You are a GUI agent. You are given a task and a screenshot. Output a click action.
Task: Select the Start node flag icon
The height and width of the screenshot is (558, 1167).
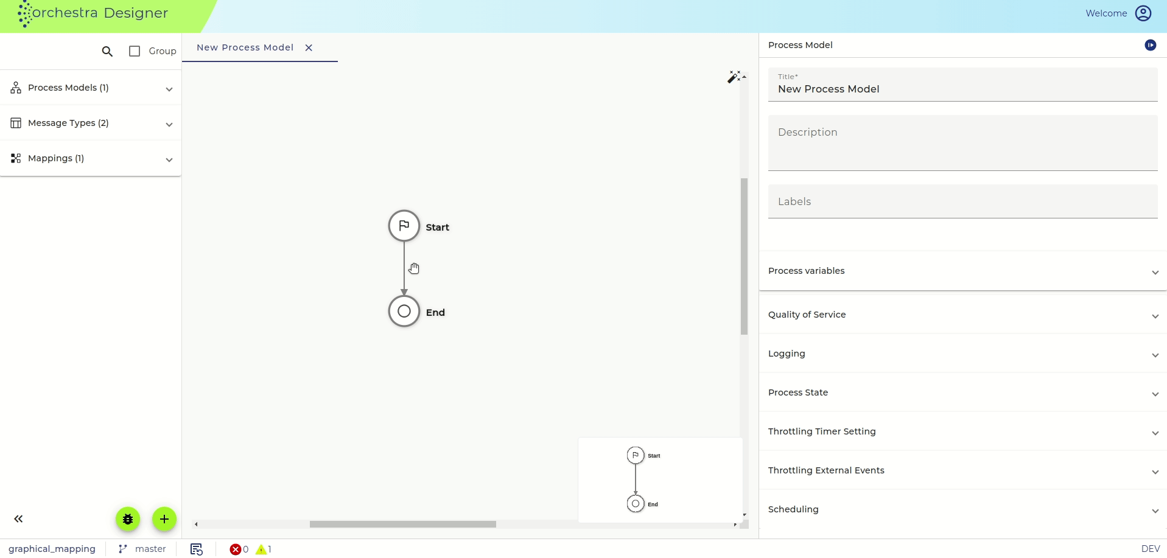tap(404, 226)
